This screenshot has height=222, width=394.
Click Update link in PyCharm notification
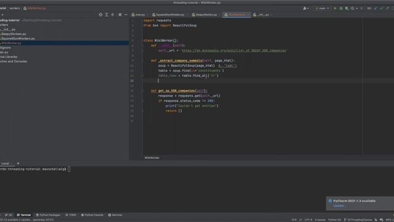tap(339, 205)
